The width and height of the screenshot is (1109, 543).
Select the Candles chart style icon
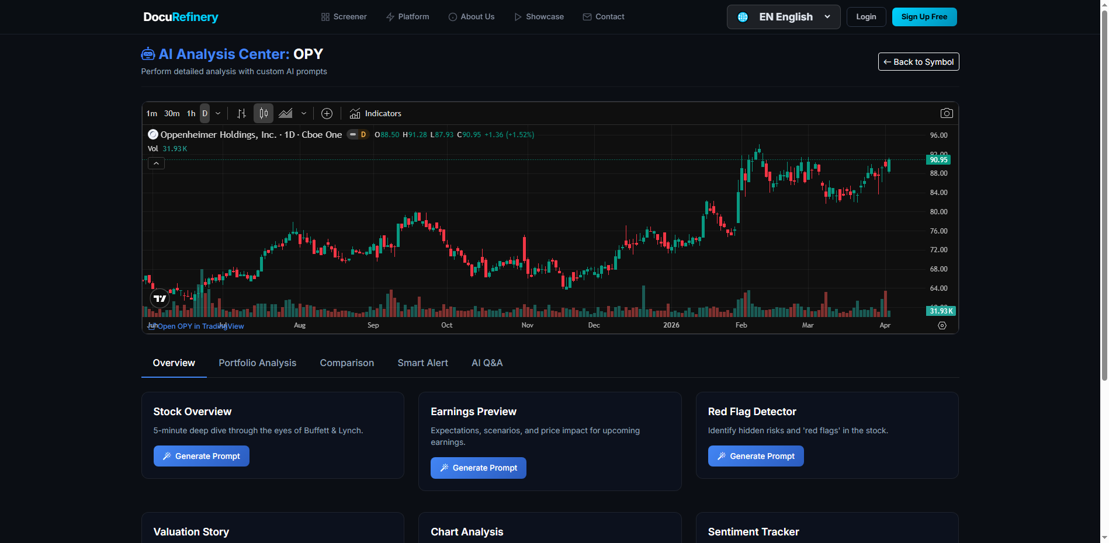tap(264, 113)
